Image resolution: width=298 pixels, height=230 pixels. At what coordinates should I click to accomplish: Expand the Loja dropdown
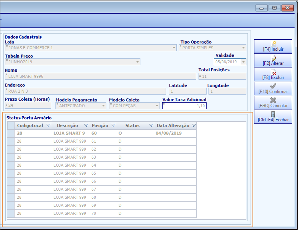pos(174,48)
